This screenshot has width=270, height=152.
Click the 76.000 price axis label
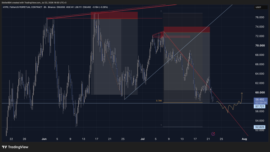(x=260, y=17)
